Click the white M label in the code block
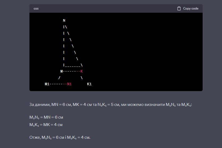 62,71
